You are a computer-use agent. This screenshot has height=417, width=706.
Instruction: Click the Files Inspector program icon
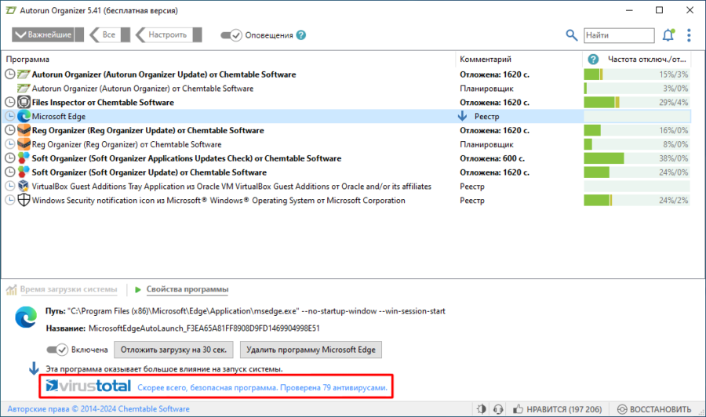pos(24,102)
